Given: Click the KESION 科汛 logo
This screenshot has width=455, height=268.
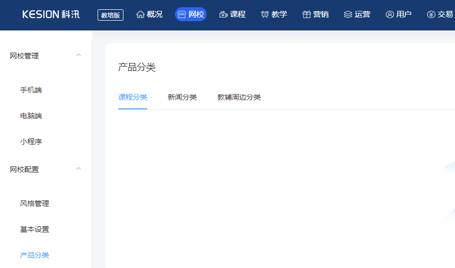Looking at the screenshot, I should pos(51,14).
